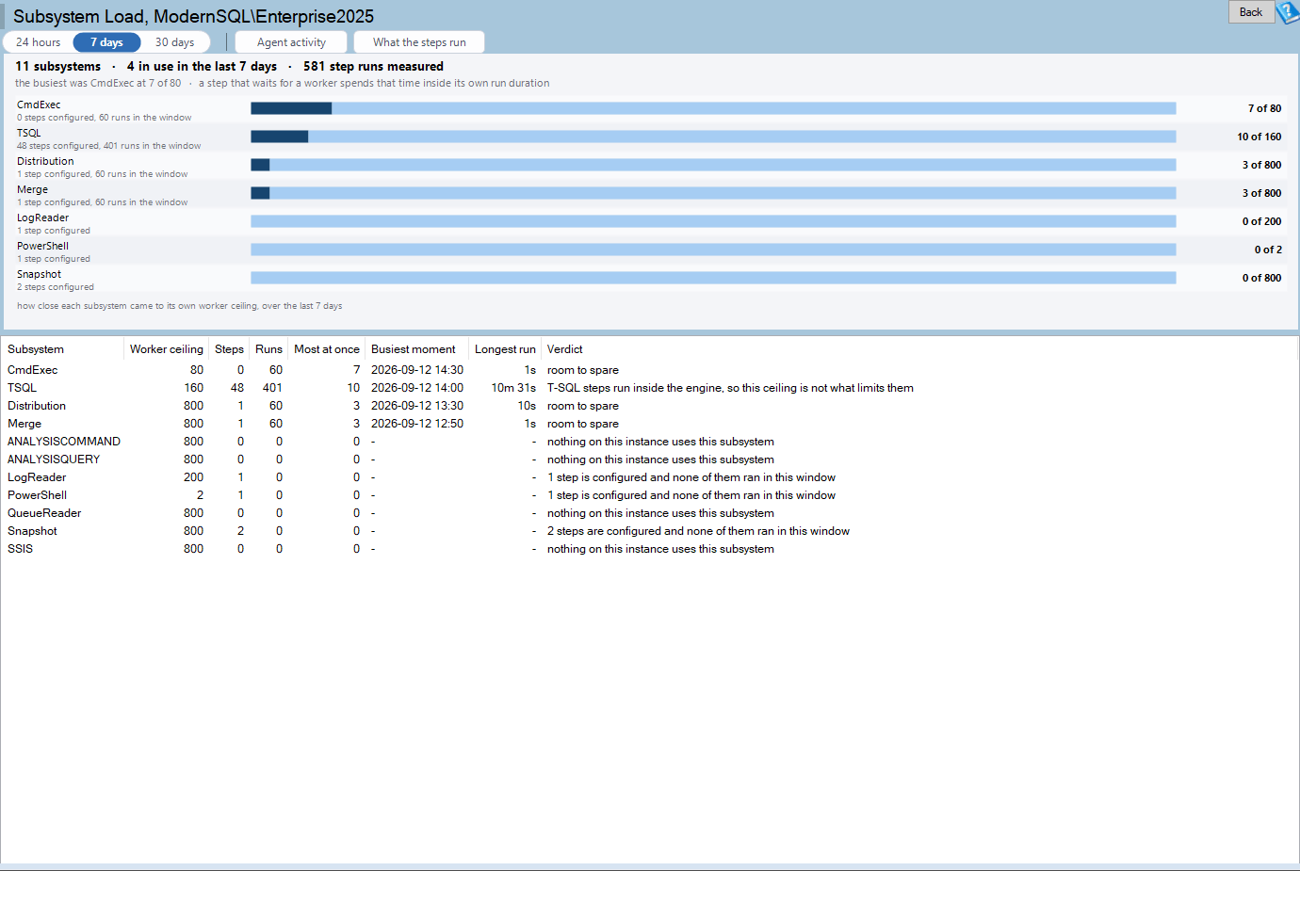Sort the table by Subsystem column header

62,349
